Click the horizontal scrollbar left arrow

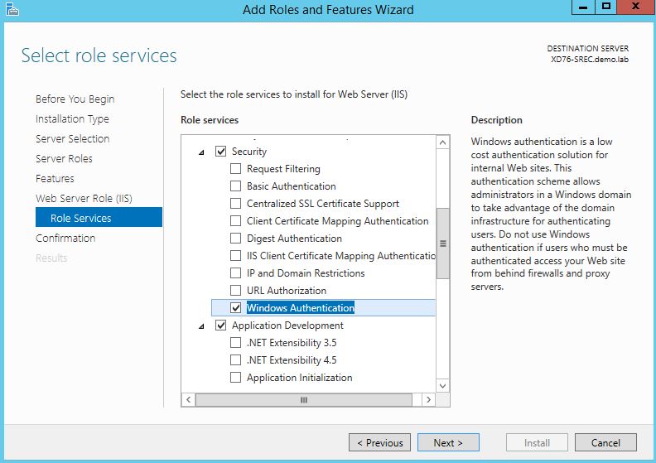click(x=188, y=399)
